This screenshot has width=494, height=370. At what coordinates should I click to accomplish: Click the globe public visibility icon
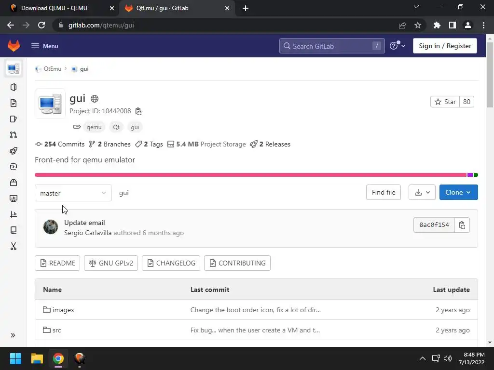point(95,99)
